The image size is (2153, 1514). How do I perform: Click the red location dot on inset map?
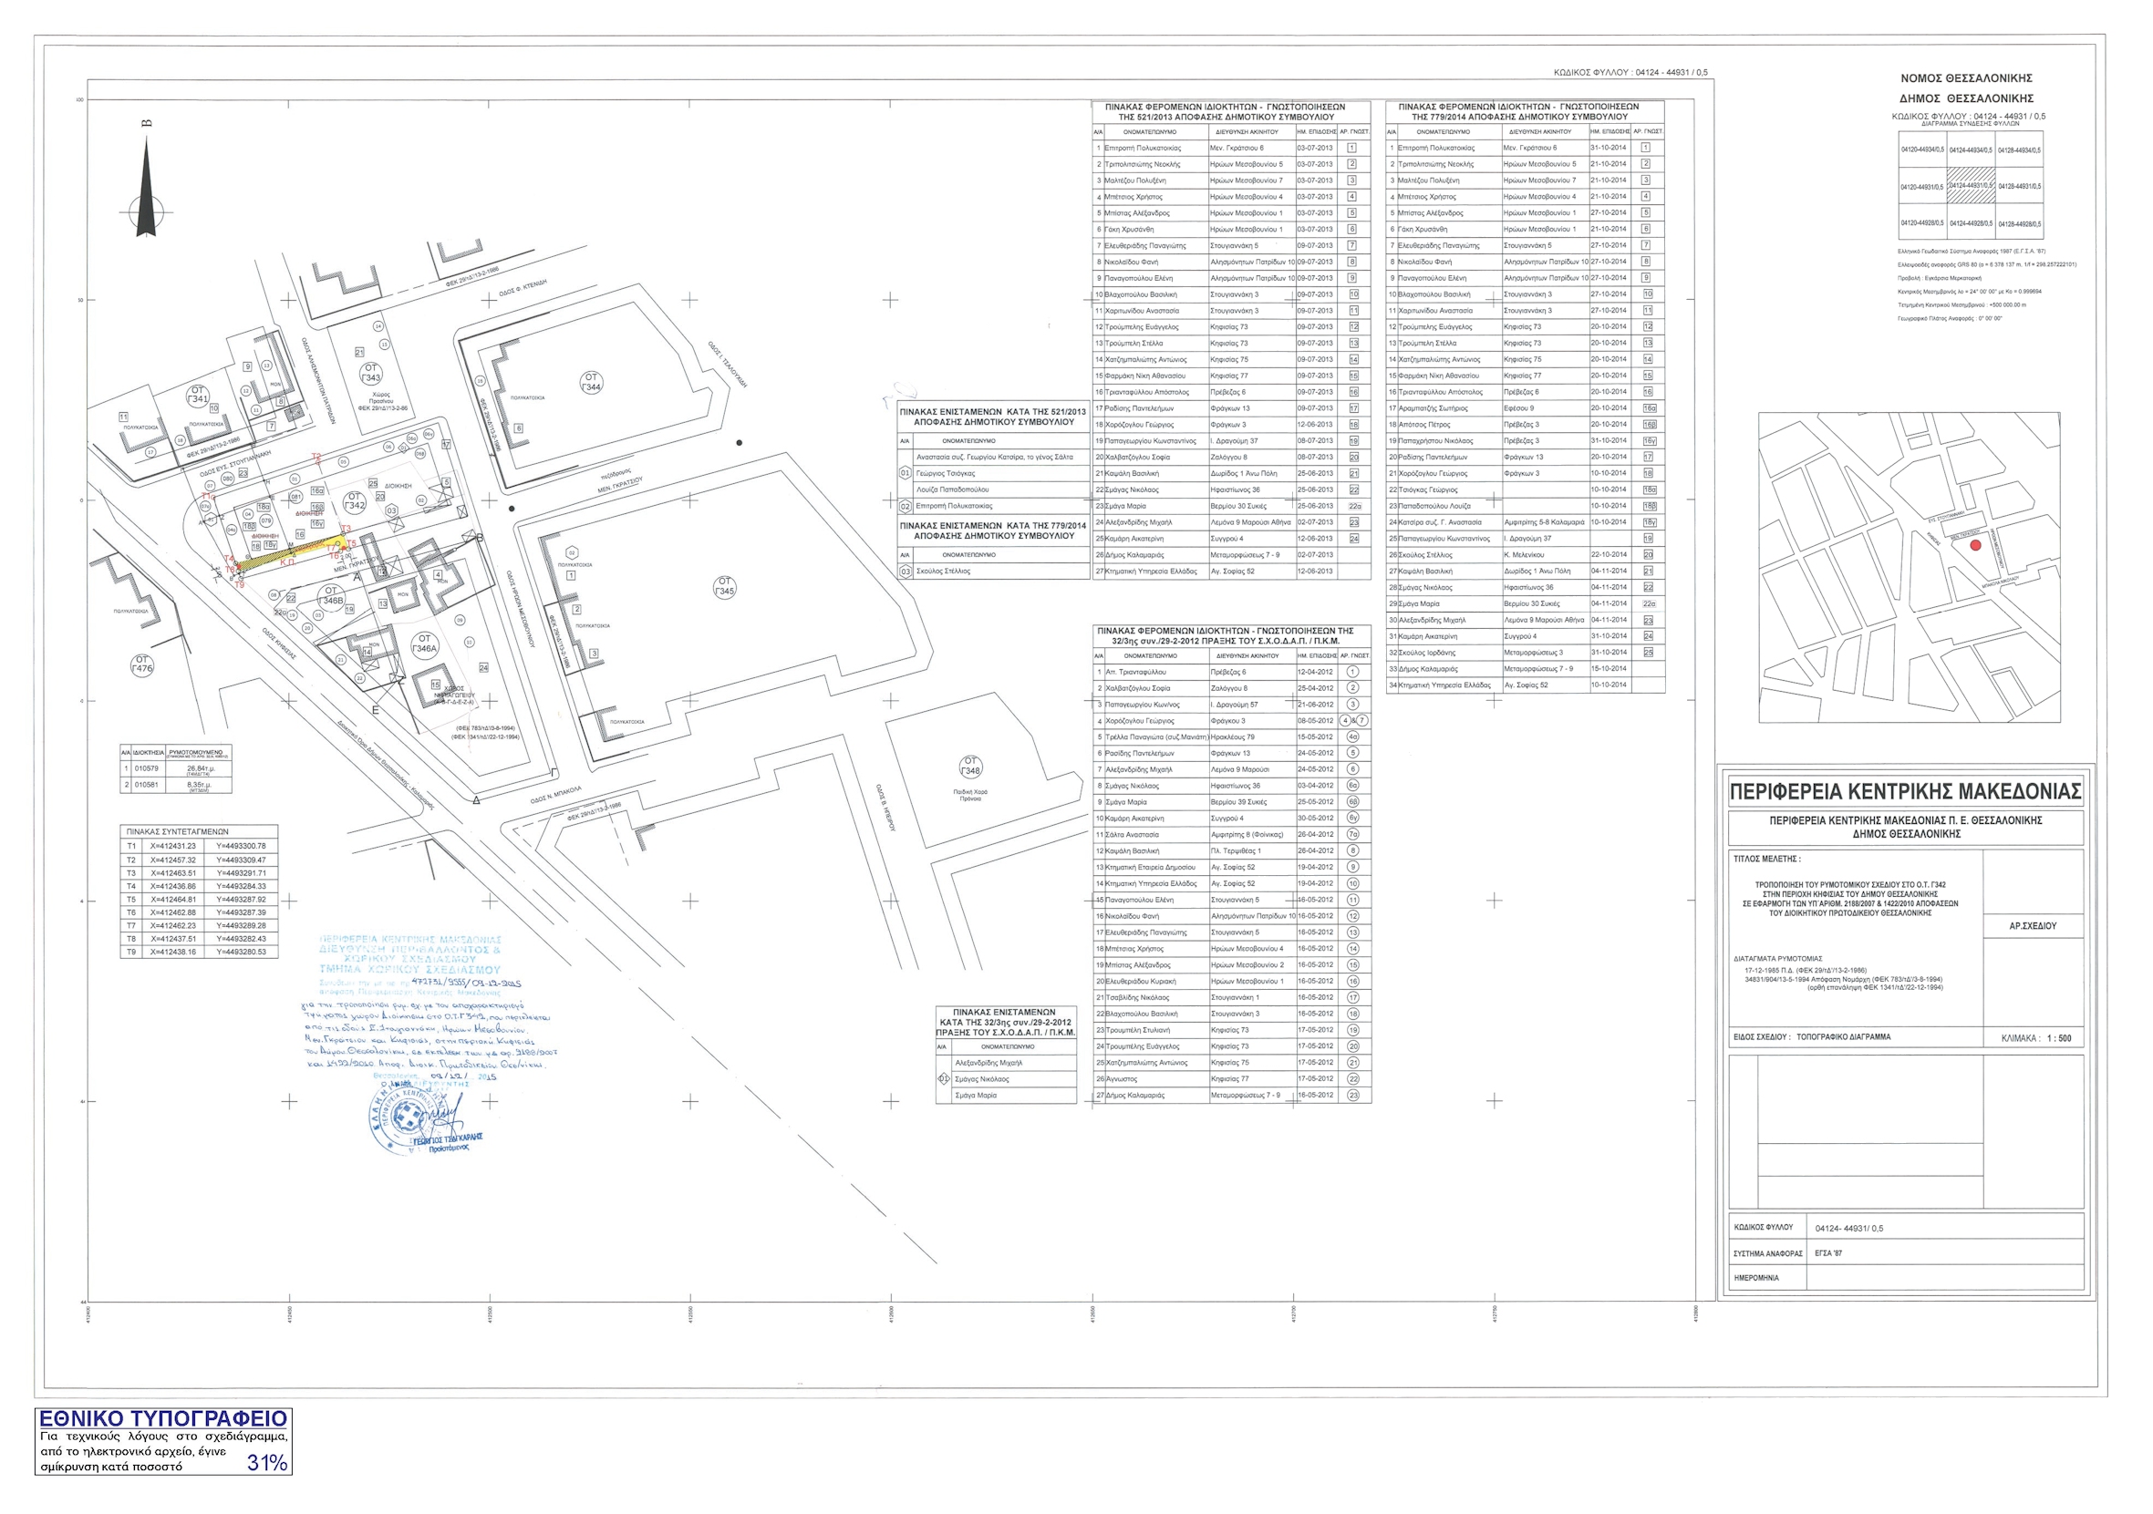click(x=1975, y=545)
